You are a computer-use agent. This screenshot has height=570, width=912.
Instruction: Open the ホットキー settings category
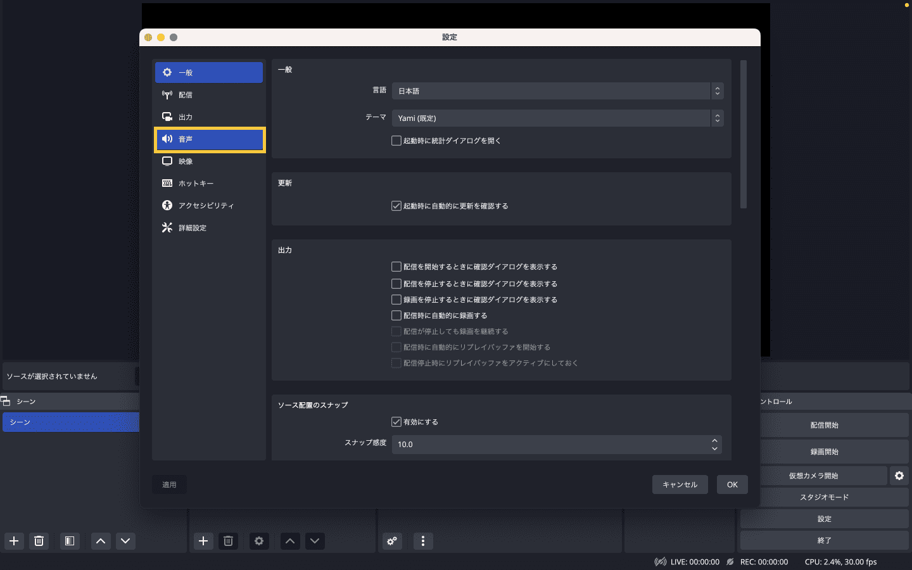coord(209,184)
